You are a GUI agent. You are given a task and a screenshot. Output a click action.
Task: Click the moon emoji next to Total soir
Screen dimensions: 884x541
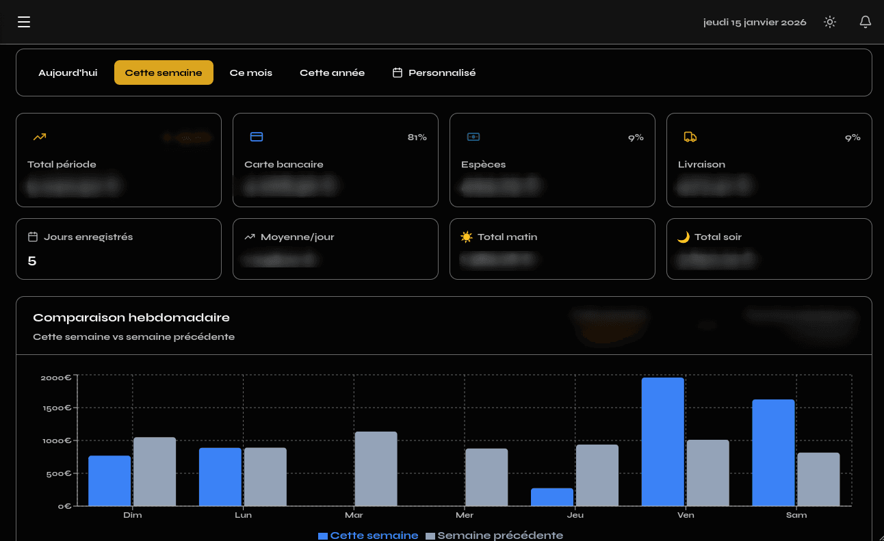[x=684, y=237]
